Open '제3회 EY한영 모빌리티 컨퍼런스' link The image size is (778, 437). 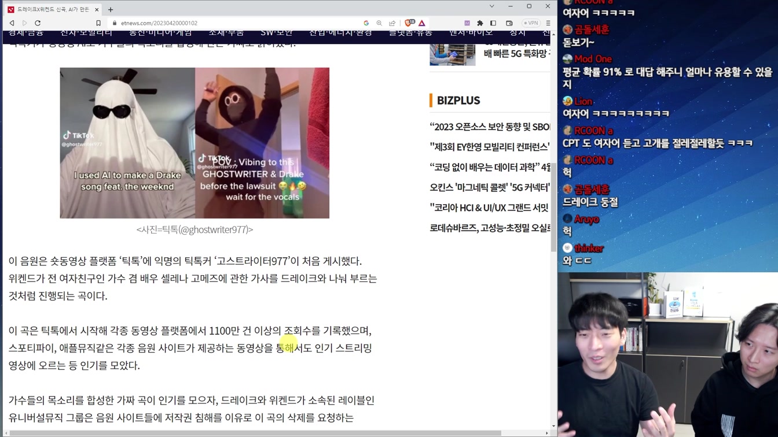pyautogui.click(x=490, y=147)
